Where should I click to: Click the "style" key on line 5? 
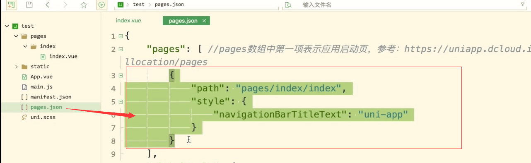210,101
